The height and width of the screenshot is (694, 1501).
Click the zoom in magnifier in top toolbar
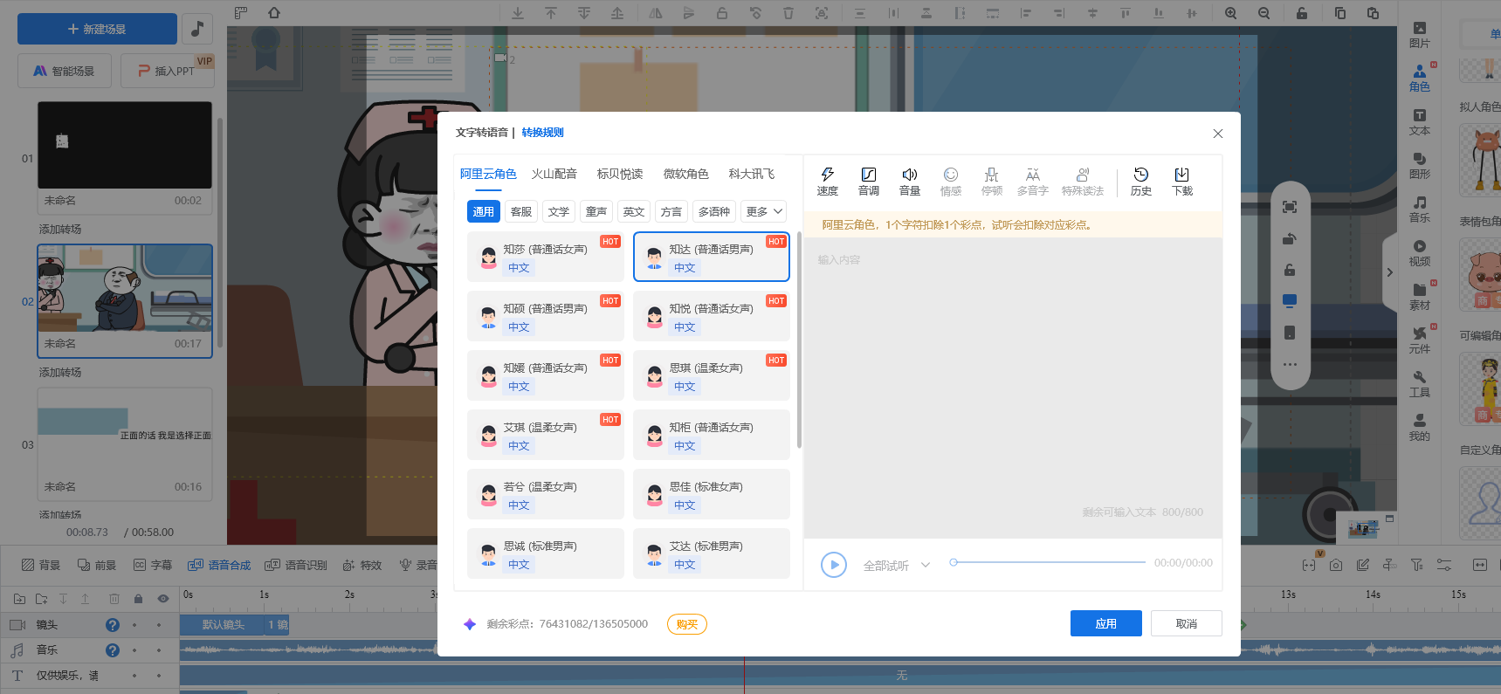point(1230,13)
